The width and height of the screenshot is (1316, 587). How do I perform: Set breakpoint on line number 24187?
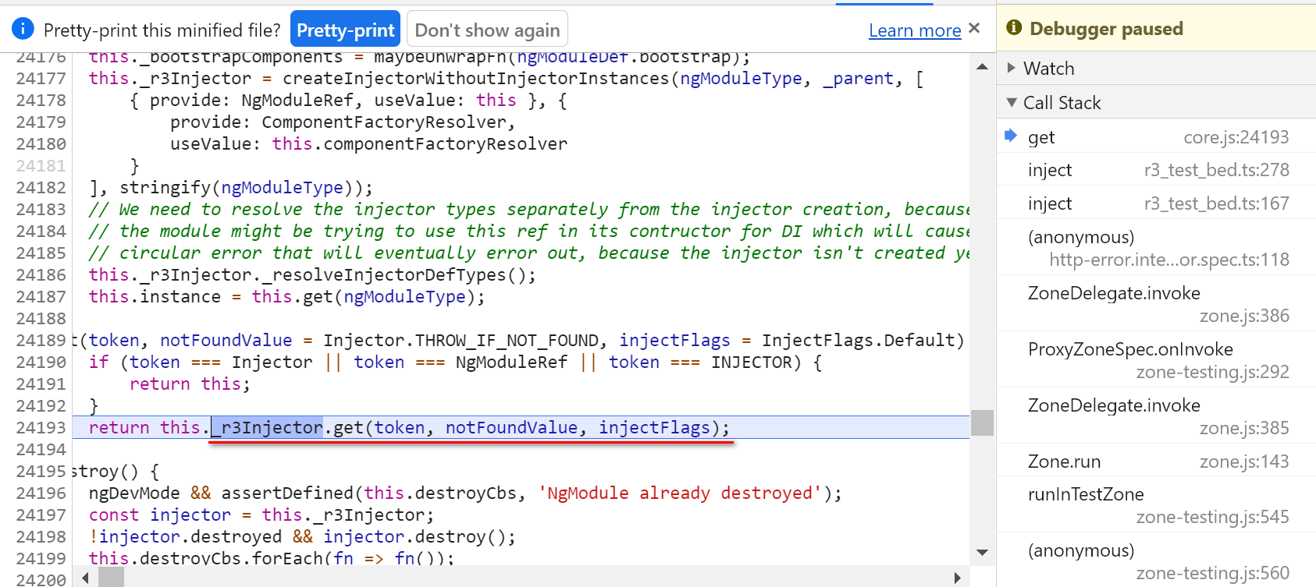coord(41,296)
